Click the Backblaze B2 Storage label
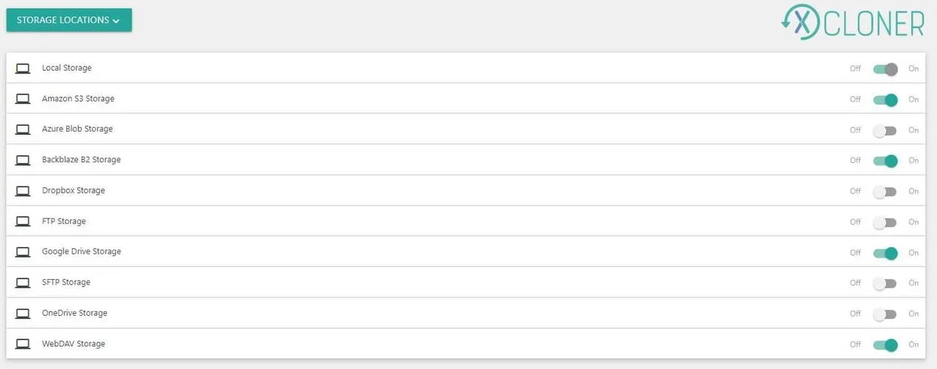Viewport: 937px width, 369px height. (x=81, y=160)
